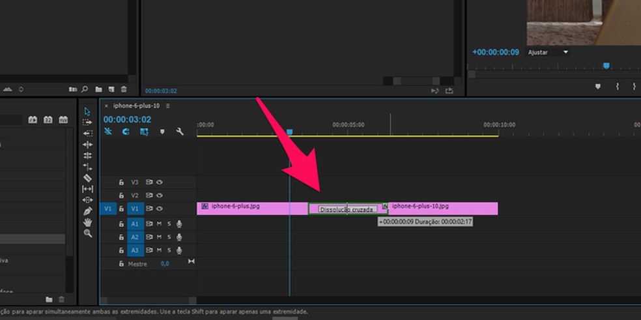Select the Hand tool
Screen dimensions: 641x320
(87, 222)
